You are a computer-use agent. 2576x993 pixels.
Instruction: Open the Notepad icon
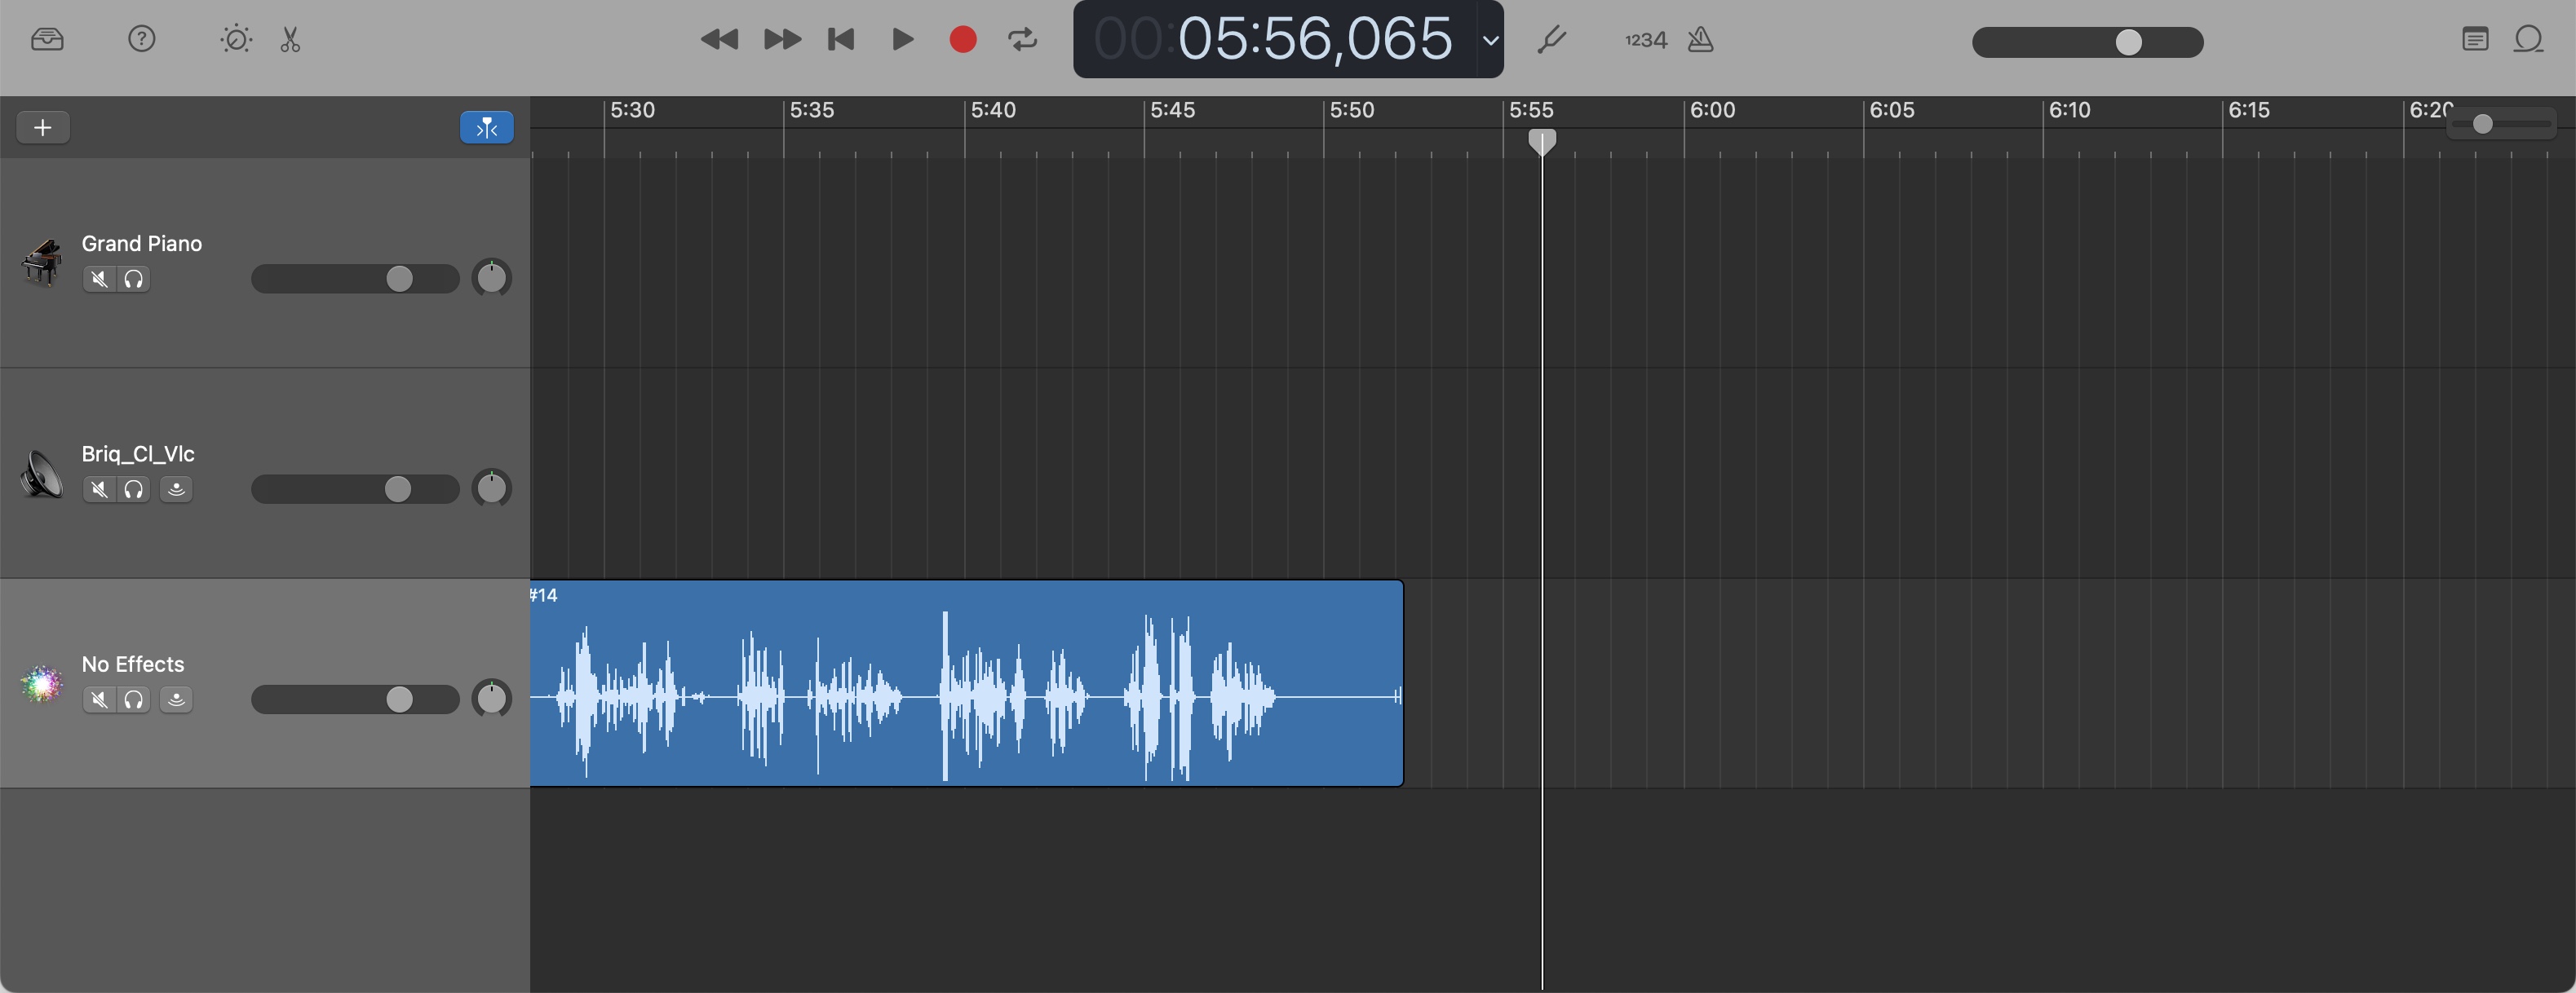coord(2474,40)
